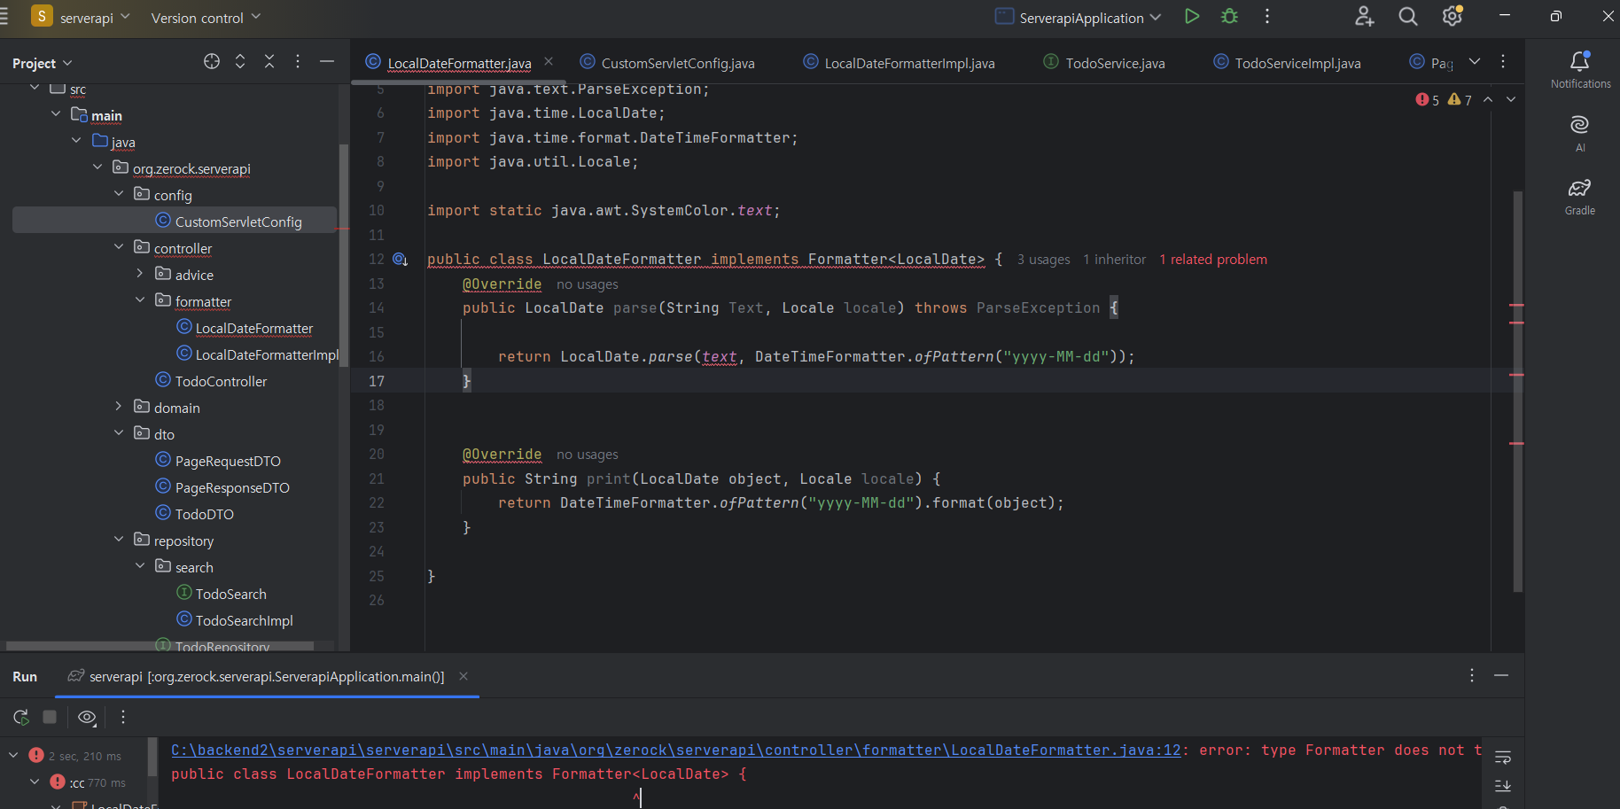Show the hidden editor tabs dropdown
The height and width of the screenshot is (809, 1620).
click(1475, 62)
